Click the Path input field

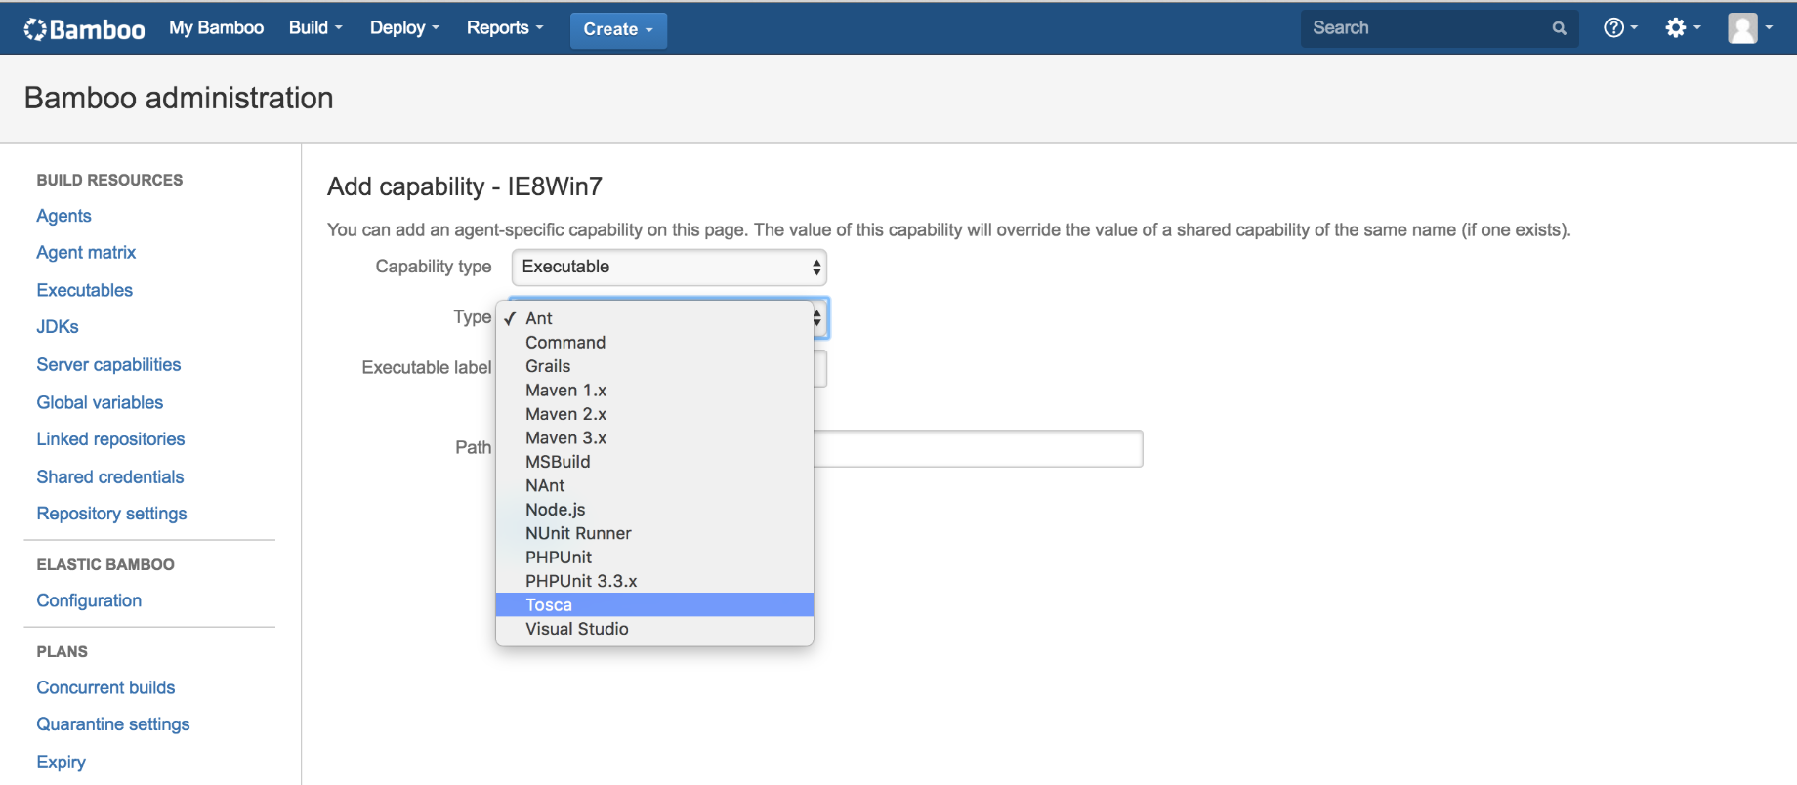point(978,448)
